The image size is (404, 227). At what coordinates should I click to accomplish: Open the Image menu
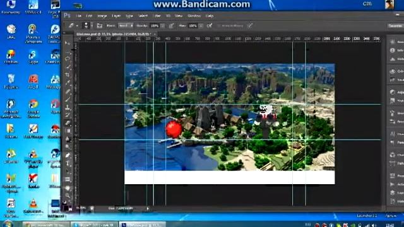point(102,16)
